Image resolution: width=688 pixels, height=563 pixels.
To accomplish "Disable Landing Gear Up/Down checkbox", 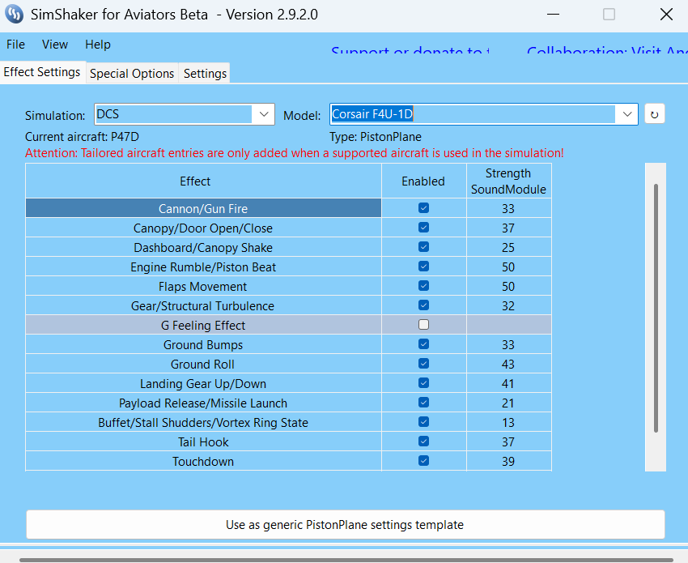I will (423, 383).
